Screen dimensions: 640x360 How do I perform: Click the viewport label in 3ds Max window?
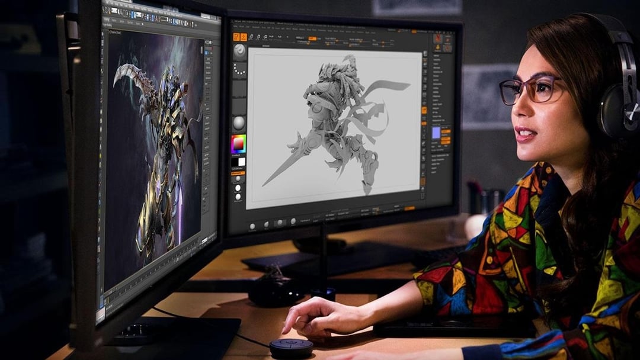click(115, 32)
